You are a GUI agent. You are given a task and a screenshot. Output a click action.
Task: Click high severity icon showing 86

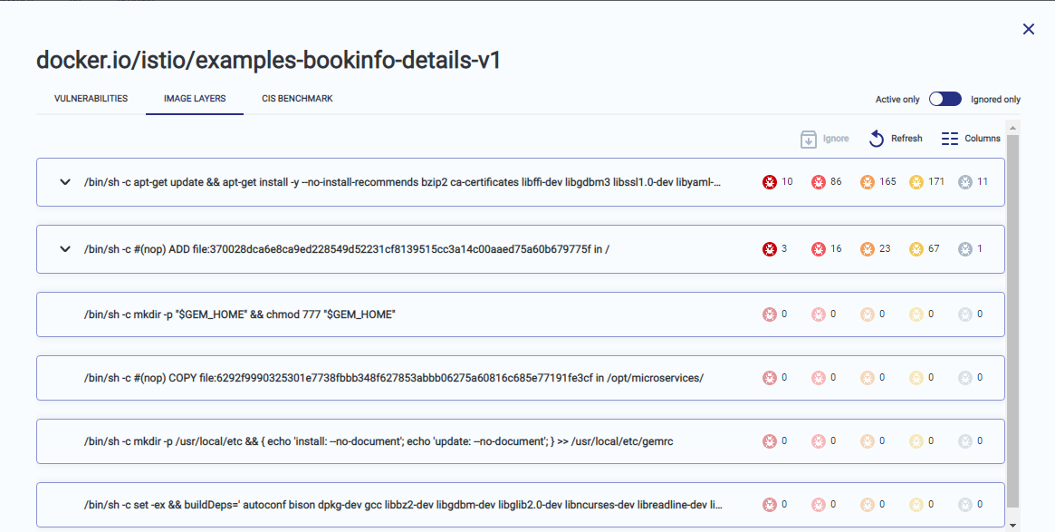pos(818,182)
